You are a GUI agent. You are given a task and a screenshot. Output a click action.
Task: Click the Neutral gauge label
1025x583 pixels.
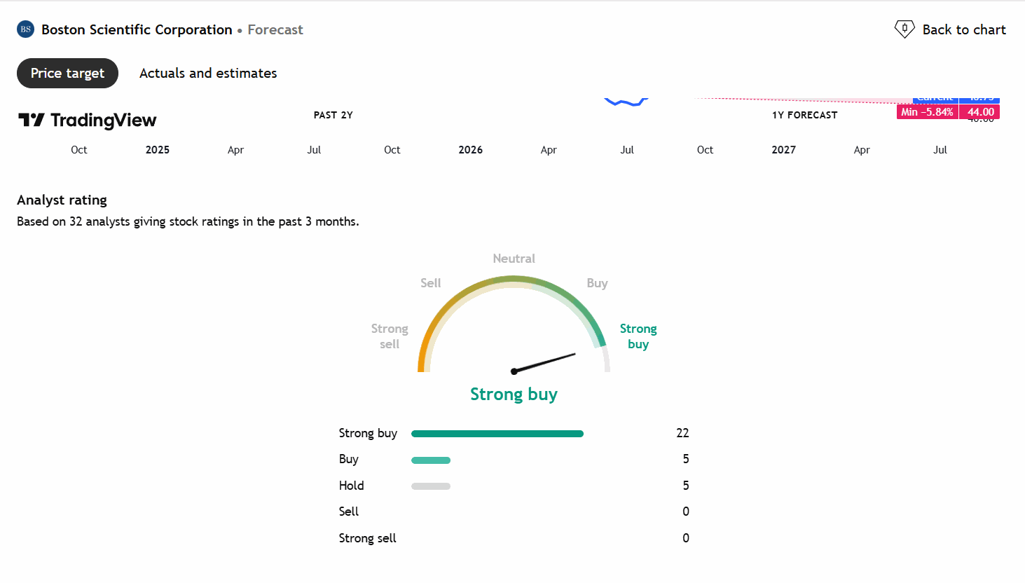click(514, 259)
